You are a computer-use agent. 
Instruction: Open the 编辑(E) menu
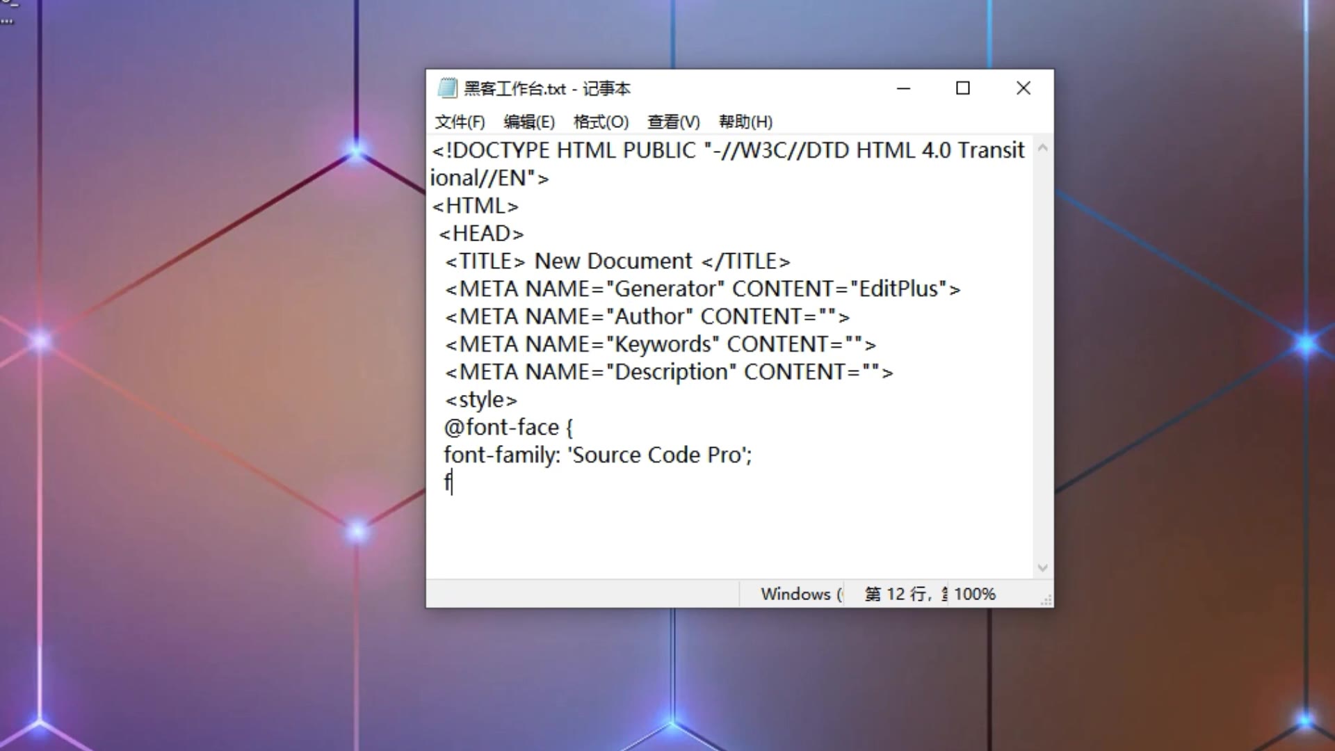[529, 122]
